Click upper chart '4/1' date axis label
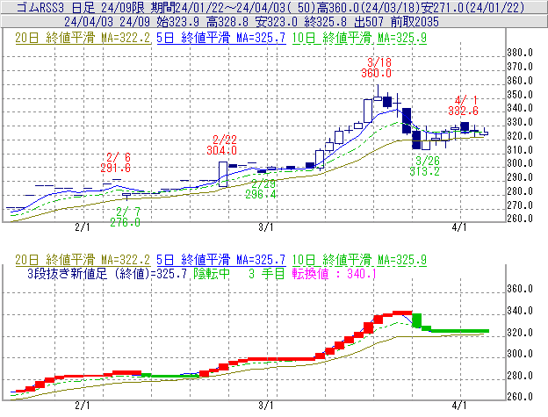This screenshot has width=548, height=417. click(459, 227)
